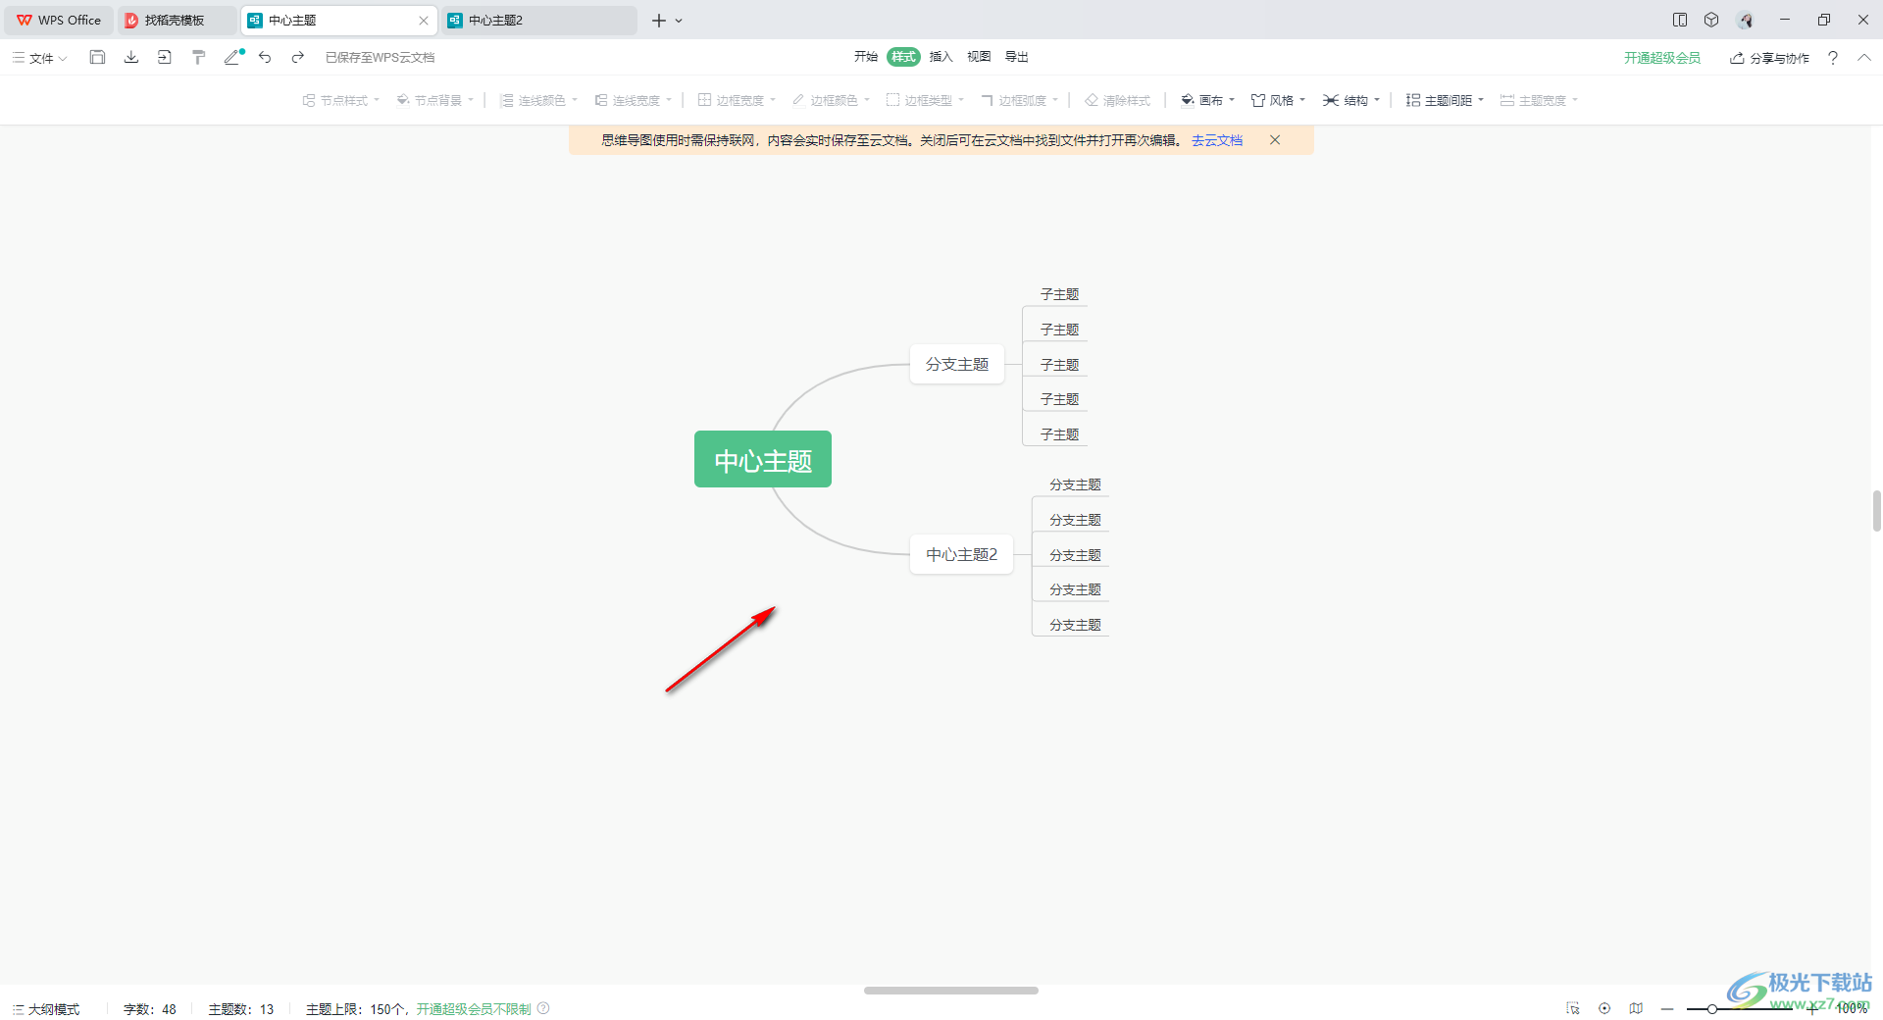Select the 中心主题2 branch node
Image resolution: width=1883 pixels, height=1020 pixels.
coord(961,554)
